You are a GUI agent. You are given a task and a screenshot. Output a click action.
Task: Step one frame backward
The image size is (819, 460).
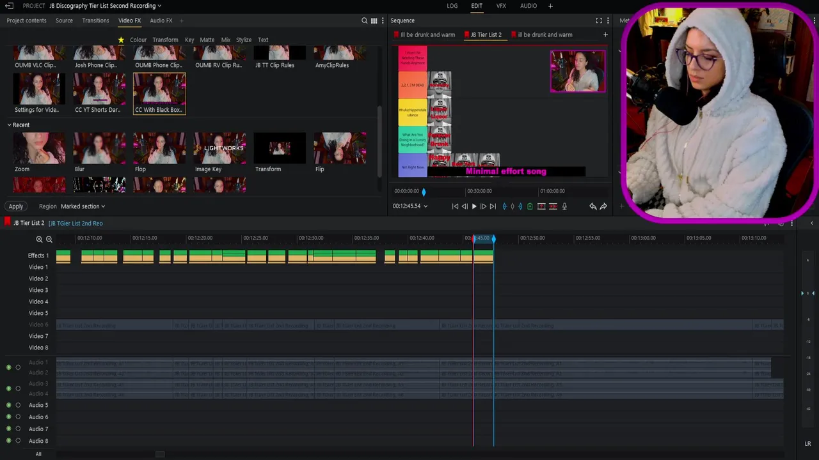[465, 206]
